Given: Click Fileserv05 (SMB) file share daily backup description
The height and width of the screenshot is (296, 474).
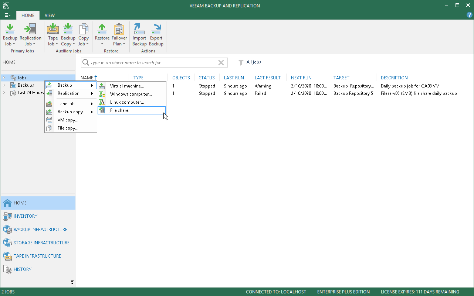Looking at the screenshot, I should click(x=419, y=93).
